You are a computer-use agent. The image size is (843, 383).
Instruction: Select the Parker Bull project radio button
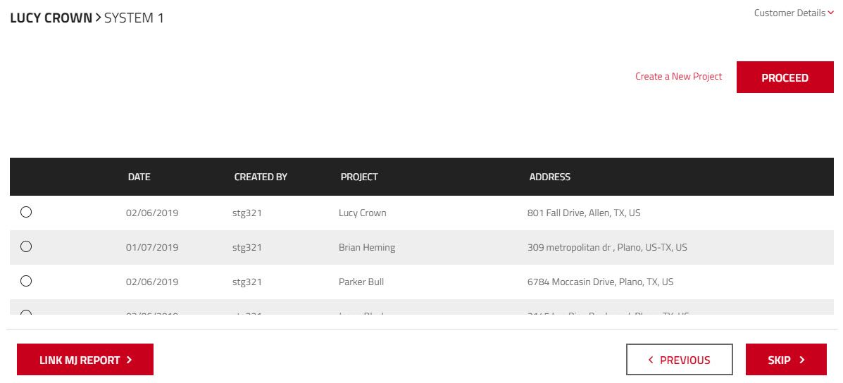click(26, 281)
